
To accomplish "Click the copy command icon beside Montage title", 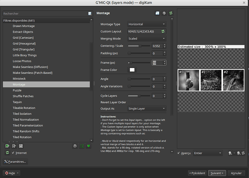I will click(157, 13).
